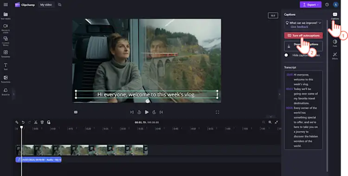Click the Clipchamp logo

(x=25, y=5)
